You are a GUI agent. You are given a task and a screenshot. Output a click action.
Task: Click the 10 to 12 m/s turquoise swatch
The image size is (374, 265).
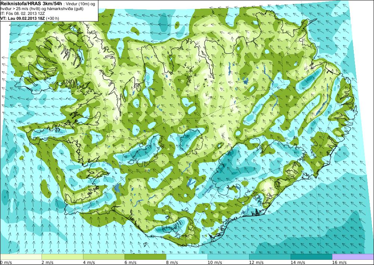[x=229, y=257]
